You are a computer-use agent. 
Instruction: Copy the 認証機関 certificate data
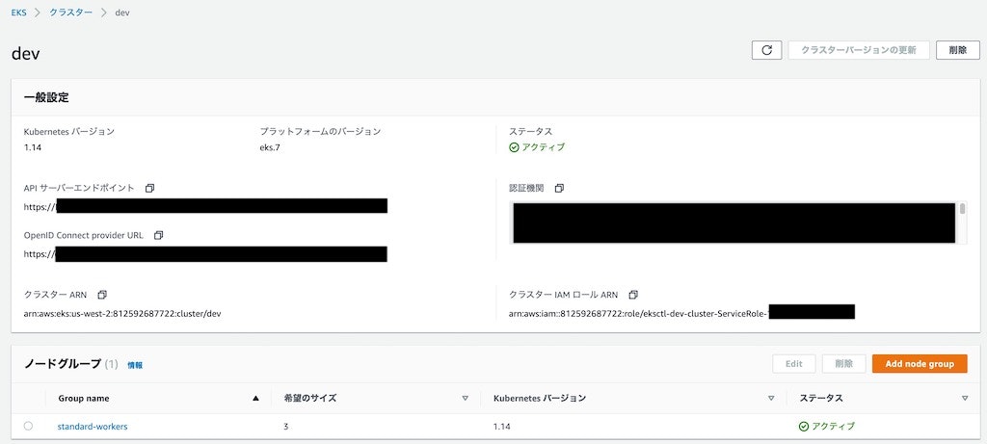[x=560, y=188]
